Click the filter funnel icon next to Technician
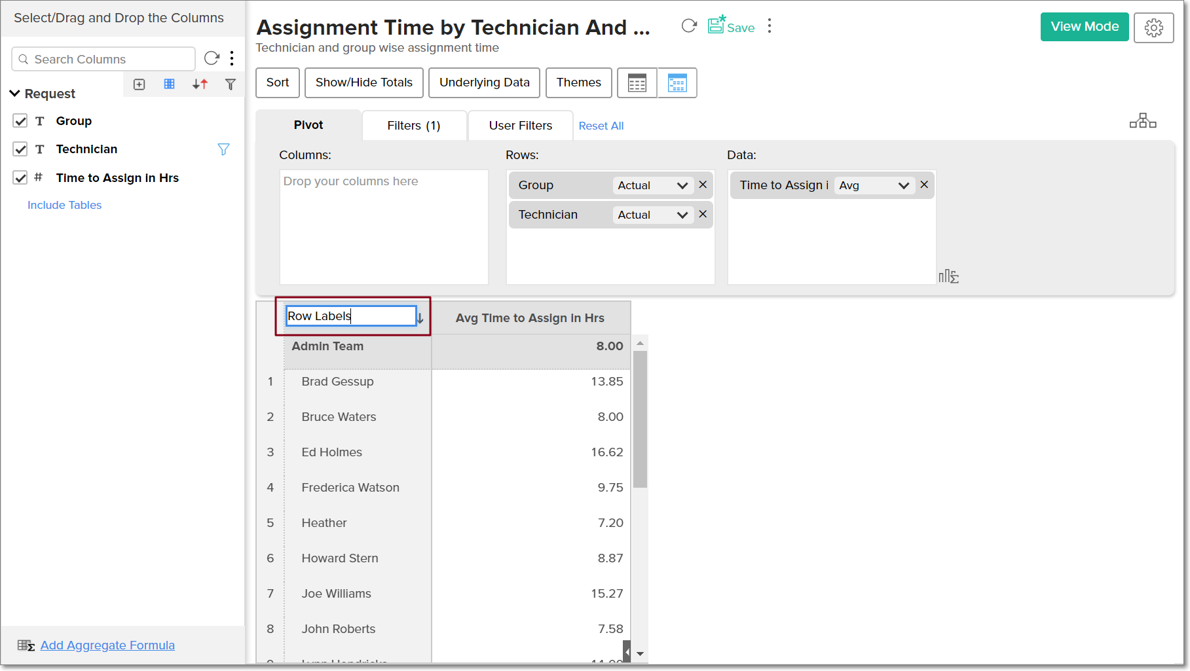The image size is (1190, 671). 223,150
